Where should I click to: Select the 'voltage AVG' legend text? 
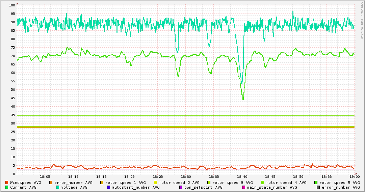click(x=74, y=187)
